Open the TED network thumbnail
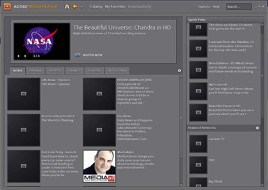This screenshot has height=190, width=268. (198, 165)
